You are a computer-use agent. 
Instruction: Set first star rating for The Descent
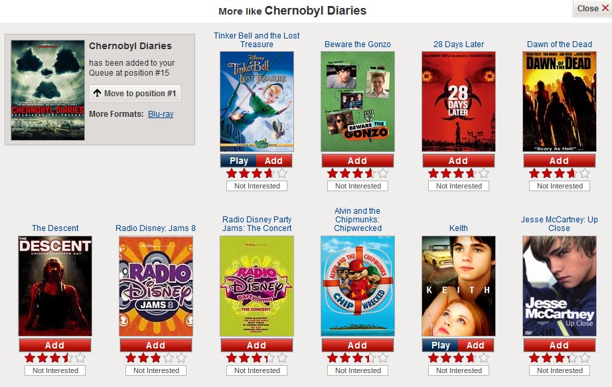30,358
